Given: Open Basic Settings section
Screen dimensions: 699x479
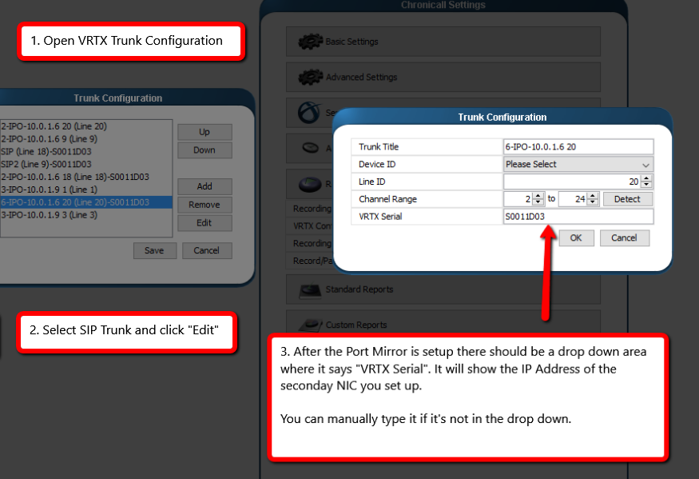Looking at the screenshot, I should [443, 42].
